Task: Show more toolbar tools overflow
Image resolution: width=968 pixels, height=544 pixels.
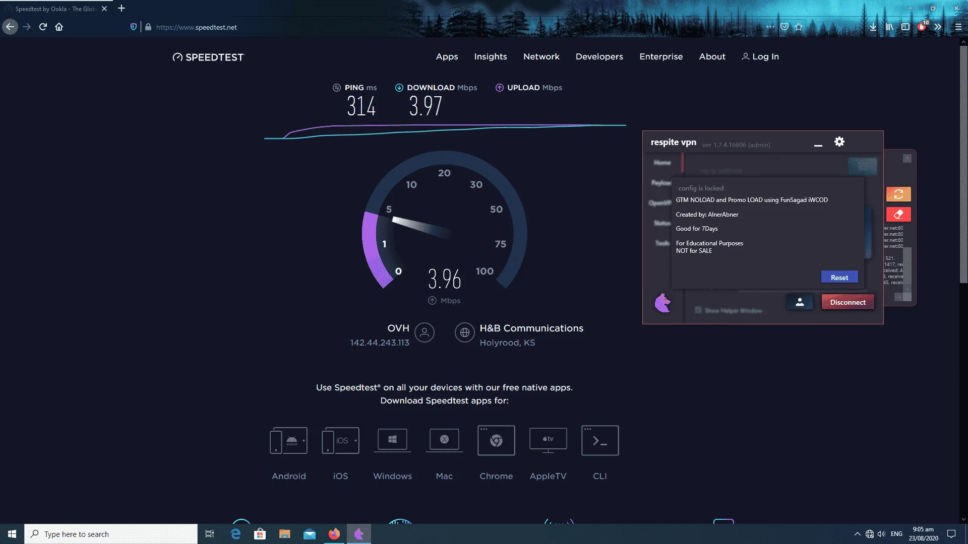Action: tap(938, 27)
